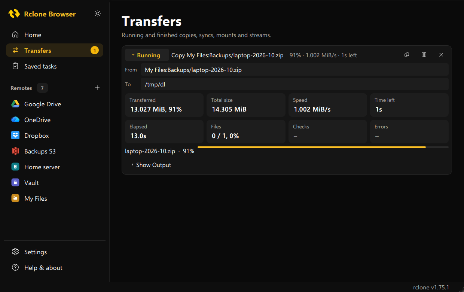Click the To path field /tmp/dl
The width and height of the screenshot is (464, 292).
tap(294, 84)
